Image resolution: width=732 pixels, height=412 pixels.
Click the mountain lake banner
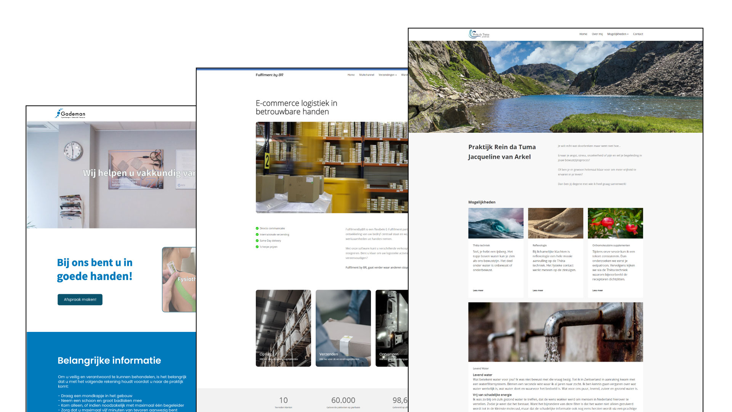point(555,87)
